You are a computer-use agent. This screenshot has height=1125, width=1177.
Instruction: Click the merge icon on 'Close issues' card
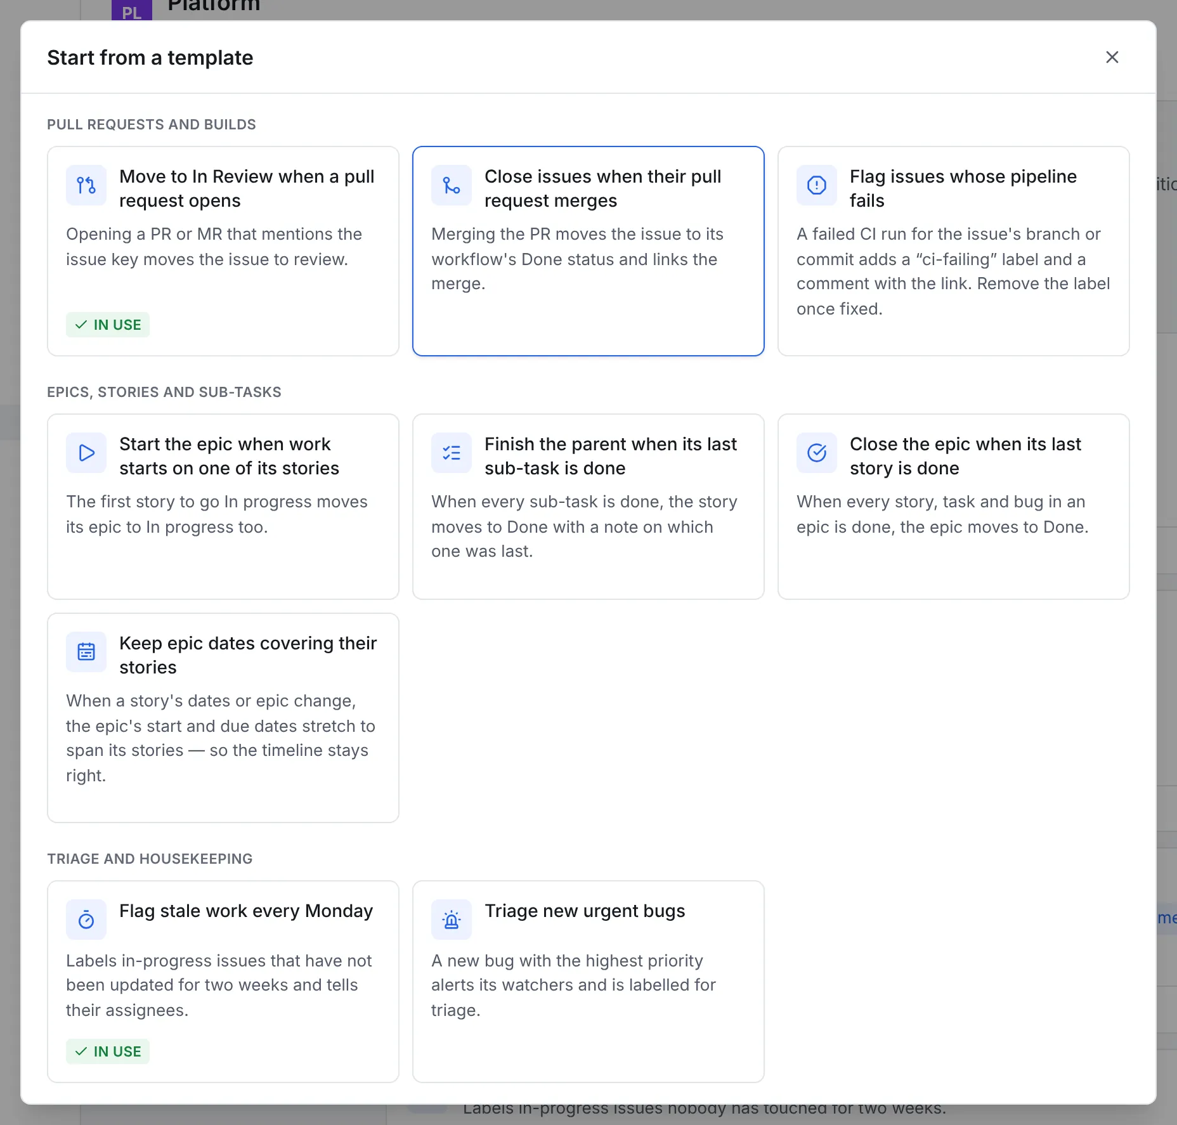point(452,185)
